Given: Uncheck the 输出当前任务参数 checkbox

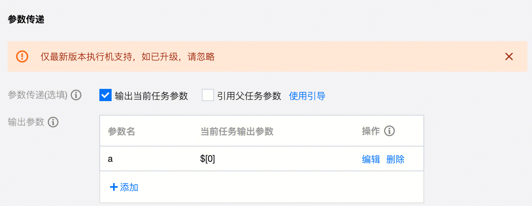Looking at the screenshot, I should [105, 95].
